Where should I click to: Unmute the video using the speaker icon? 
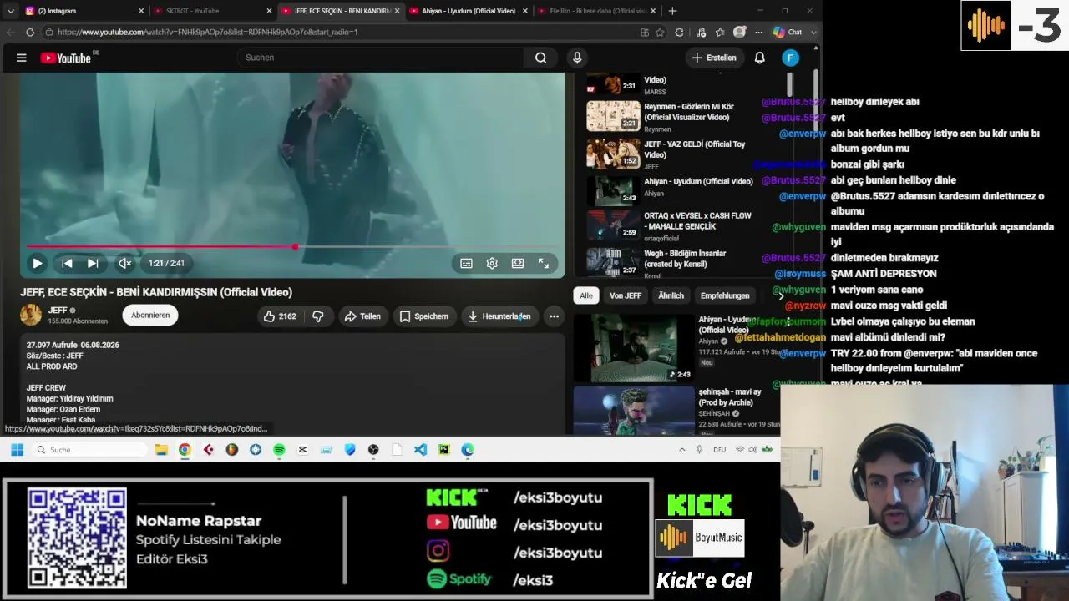124,263
